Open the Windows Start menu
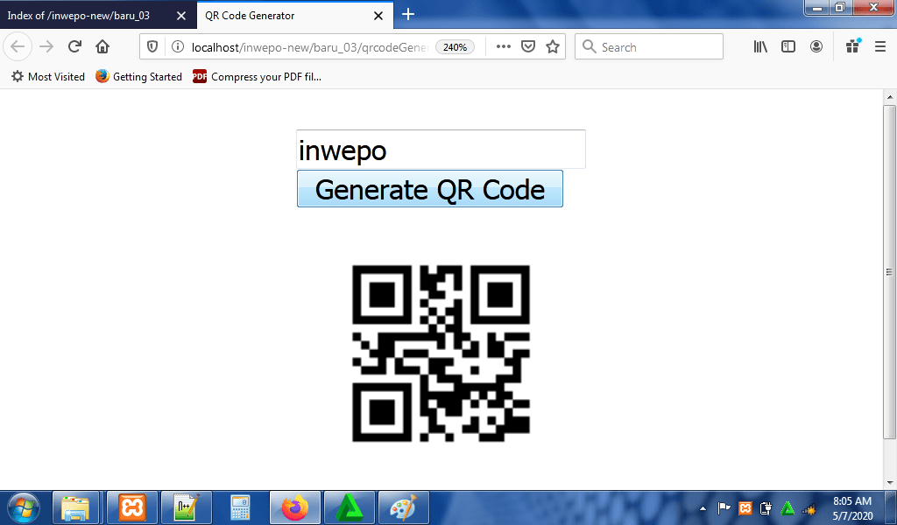 24,507
